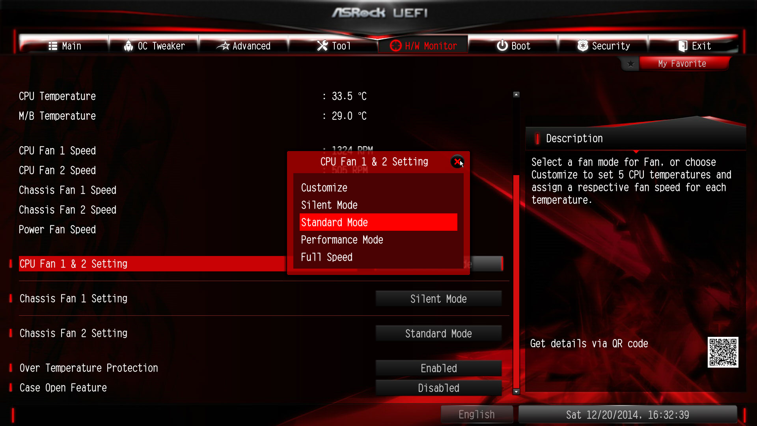
Task: Open Chassis Fan 1 Setting dropdown
Action: point(438,299)
